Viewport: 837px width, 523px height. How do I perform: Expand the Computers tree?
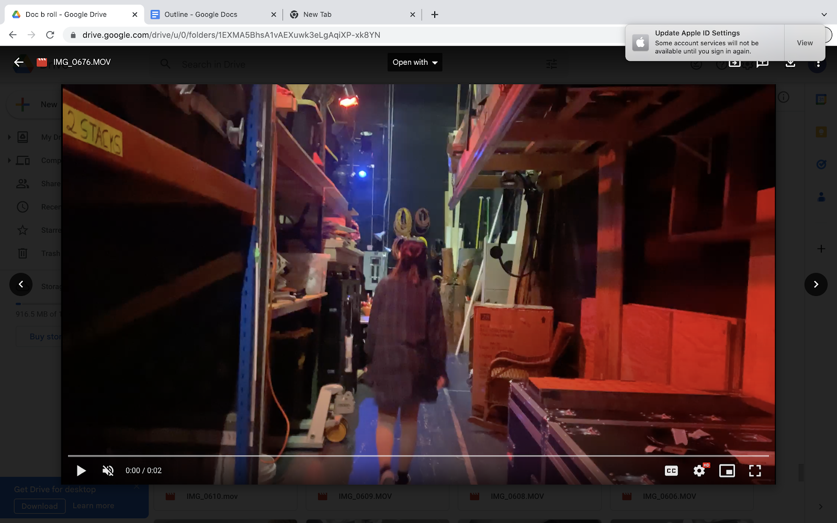coord(9,161)
